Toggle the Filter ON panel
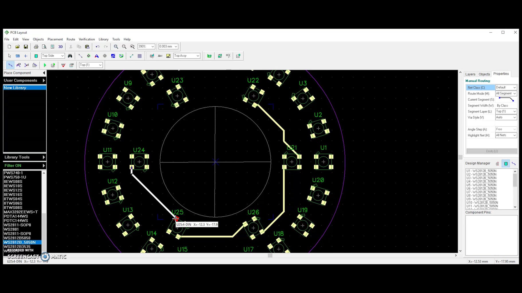522x293 pixels. click(x=13, y=165)
